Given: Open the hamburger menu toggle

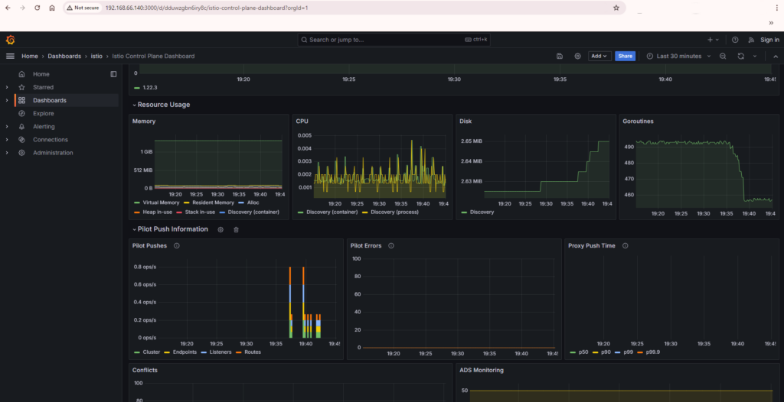Looking at the screenshot, I should point(10,57).
